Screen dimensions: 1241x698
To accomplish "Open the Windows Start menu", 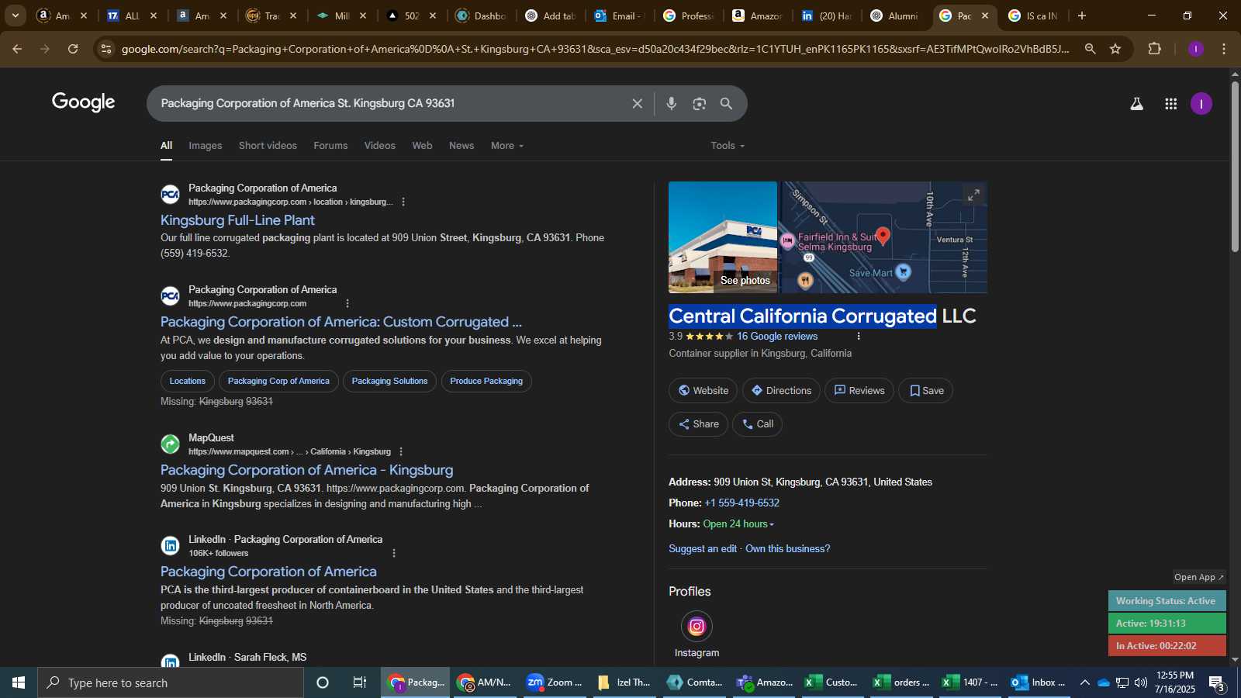I will [19, 682].
